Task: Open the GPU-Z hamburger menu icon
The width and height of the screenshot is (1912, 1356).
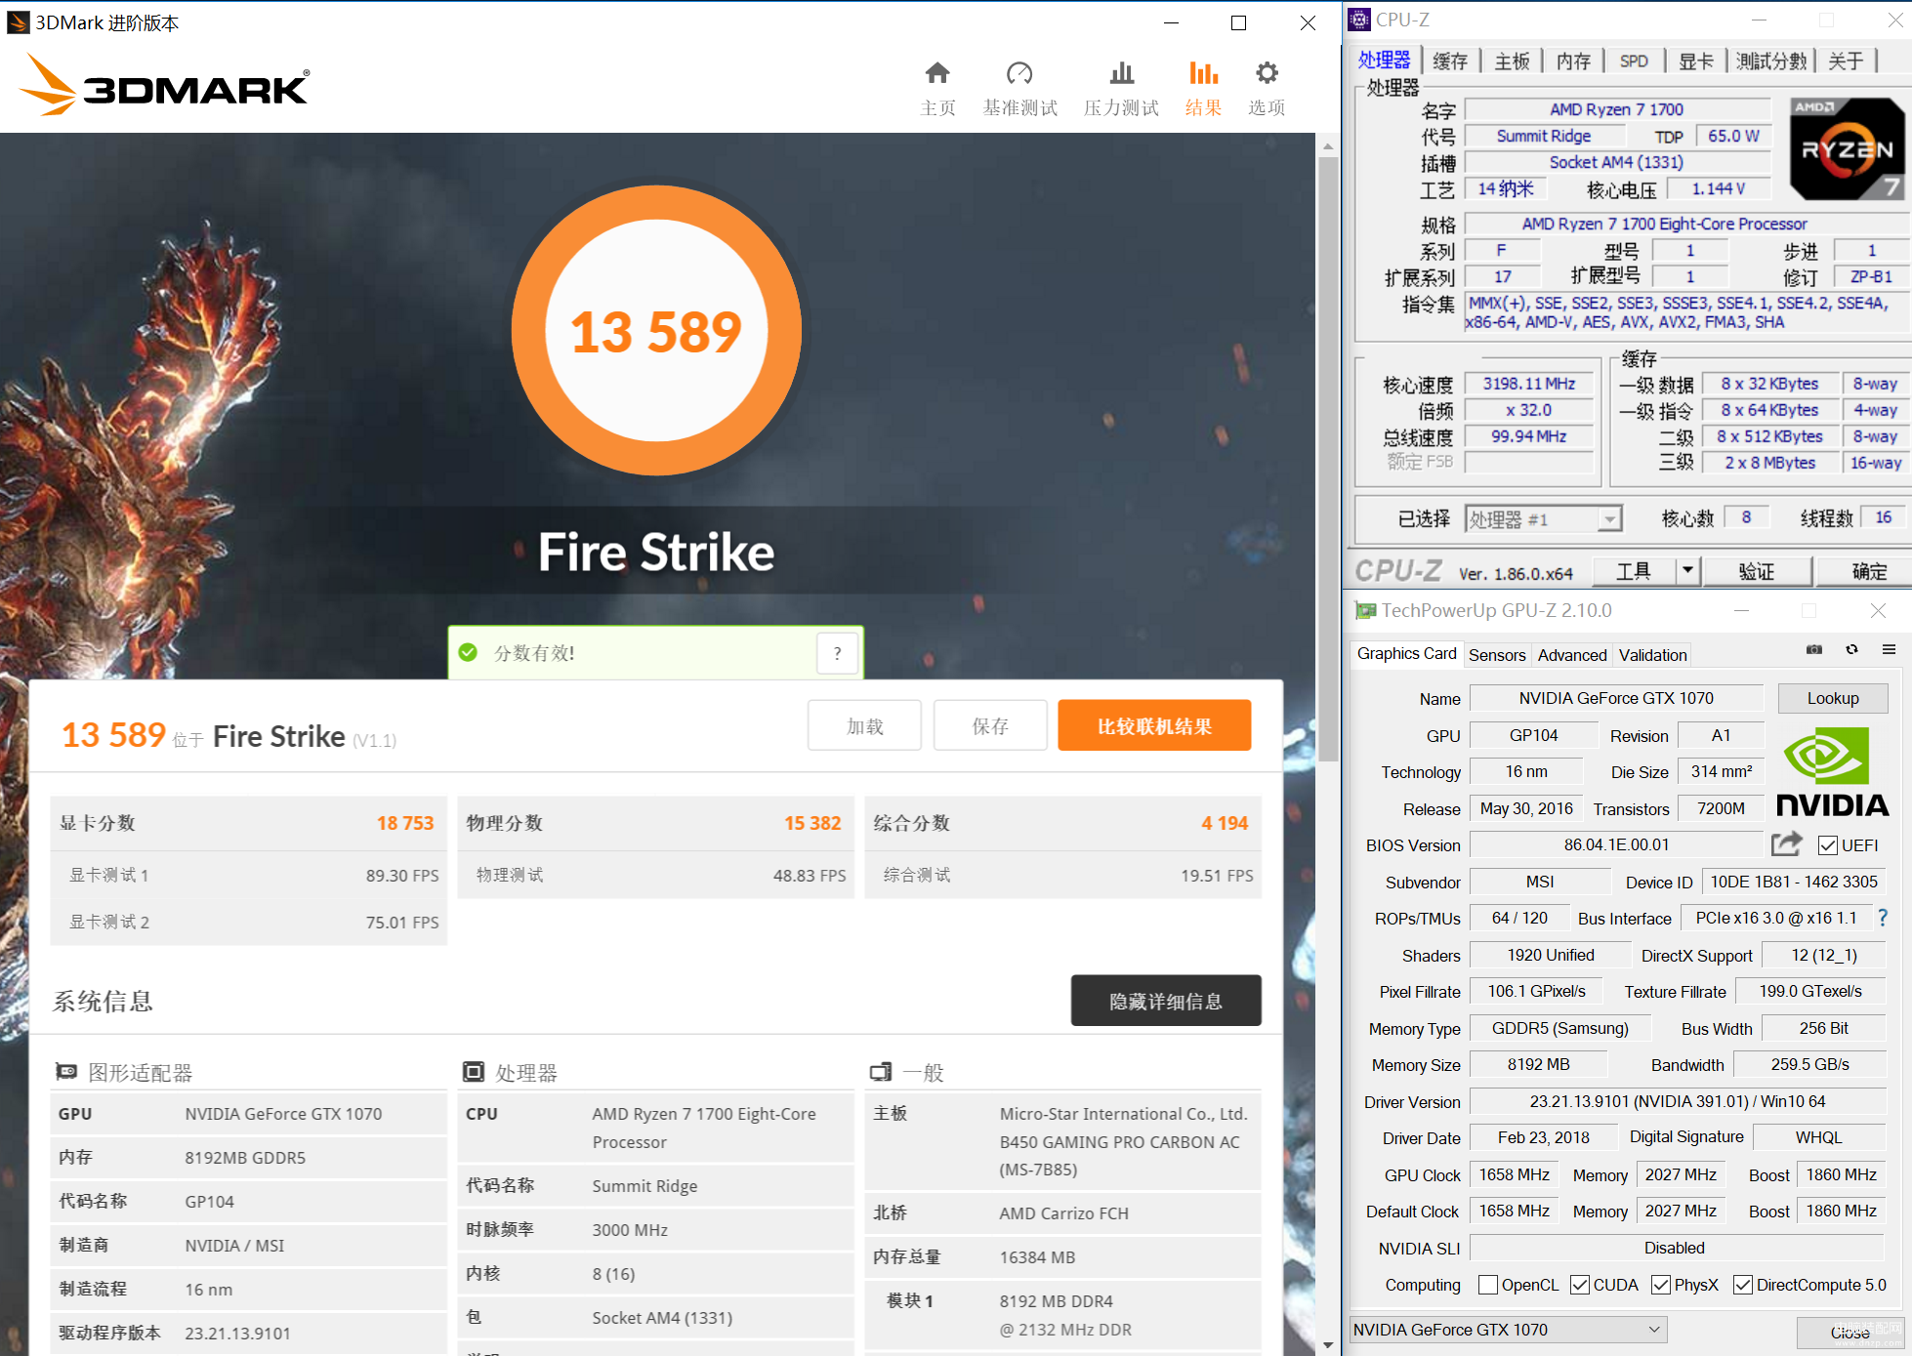Action: (1889, 649)
